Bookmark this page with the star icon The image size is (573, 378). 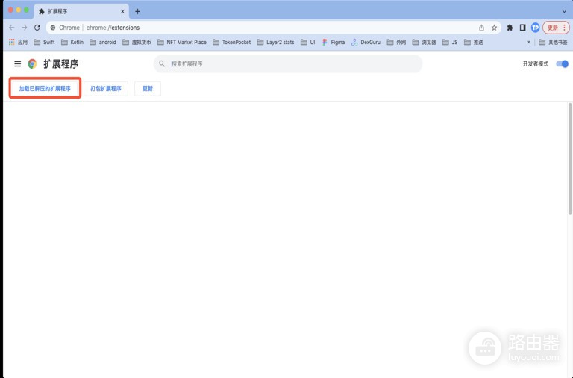(x=494, y=28)
